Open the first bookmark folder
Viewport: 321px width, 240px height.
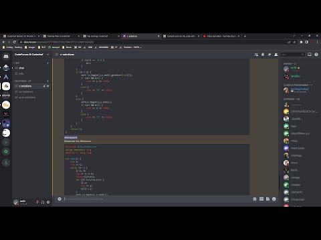(x=12, y=47)
